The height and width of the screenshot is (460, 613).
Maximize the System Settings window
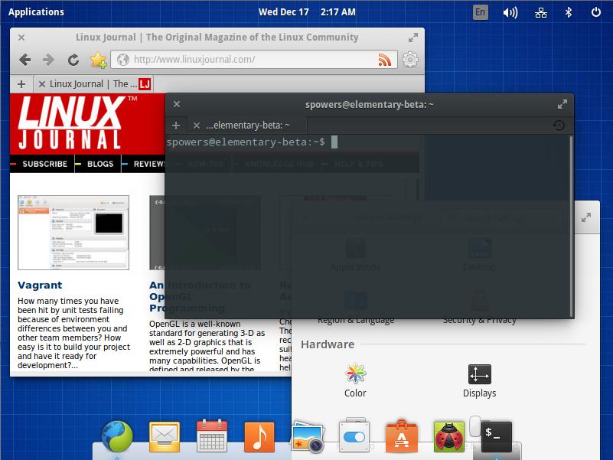click(x=585, y=217)
